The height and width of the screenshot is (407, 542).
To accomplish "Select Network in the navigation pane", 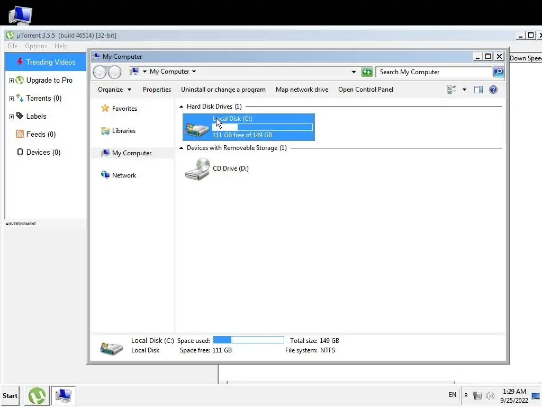I will point(124,175).
